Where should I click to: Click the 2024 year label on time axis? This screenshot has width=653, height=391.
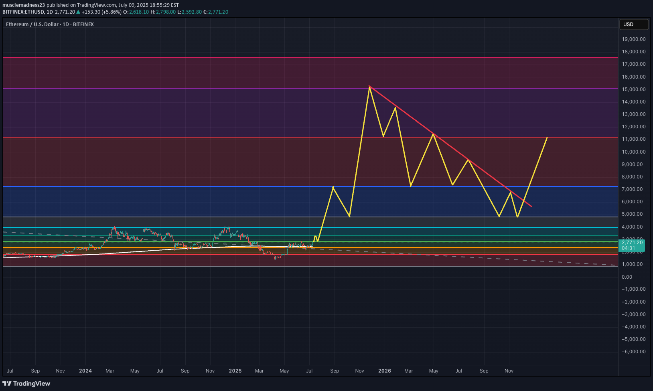coord(85,371)
